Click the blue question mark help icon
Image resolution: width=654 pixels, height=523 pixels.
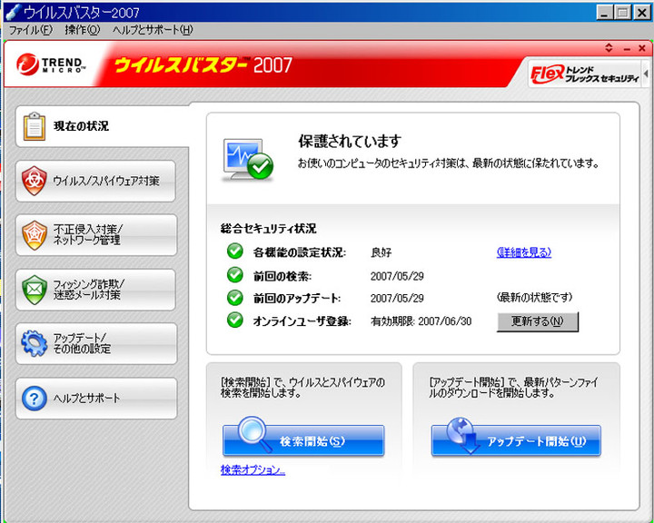click(x=35, y=398)
